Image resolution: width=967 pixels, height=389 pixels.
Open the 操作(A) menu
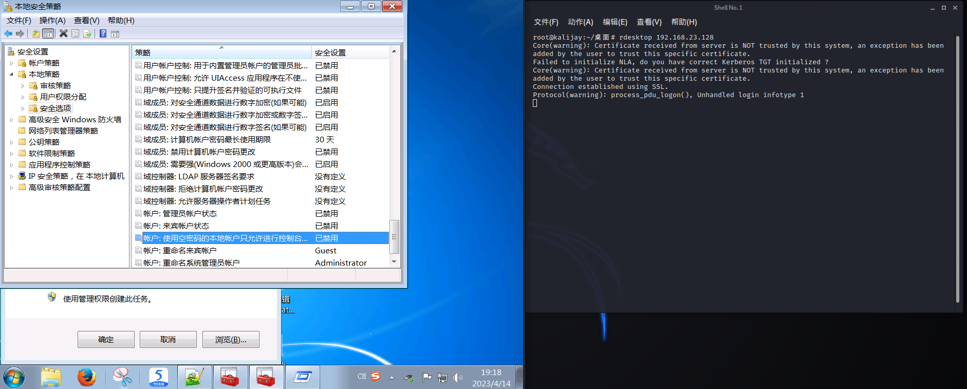point(52,21)
